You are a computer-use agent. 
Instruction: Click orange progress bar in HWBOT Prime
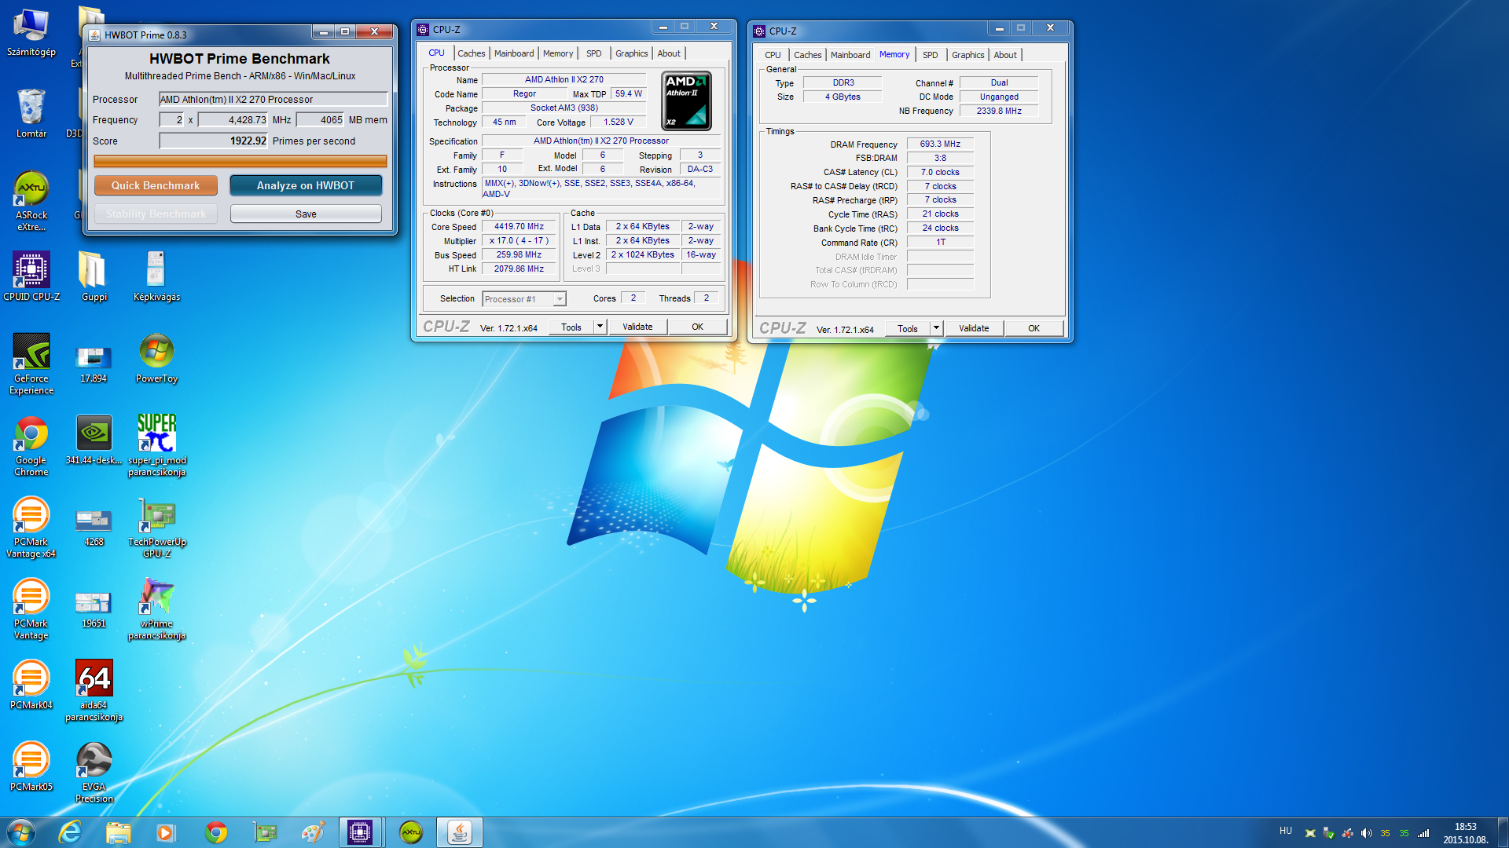pos(240,161)
